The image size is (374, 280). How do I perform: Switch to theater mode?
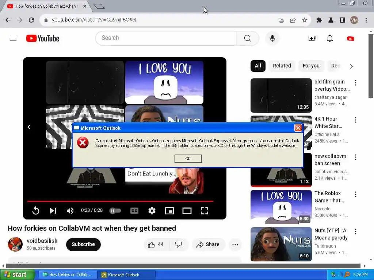pos(187,211)
